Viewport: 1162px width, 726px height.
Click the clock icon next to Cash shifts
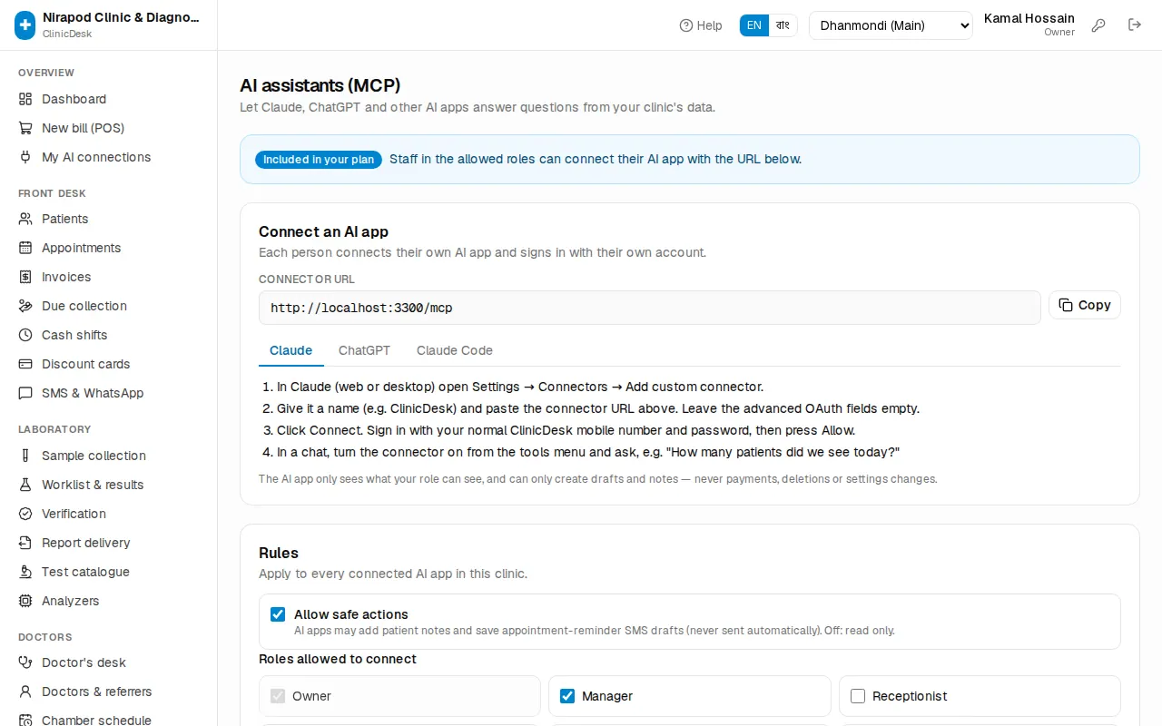(x=25, y=335)
